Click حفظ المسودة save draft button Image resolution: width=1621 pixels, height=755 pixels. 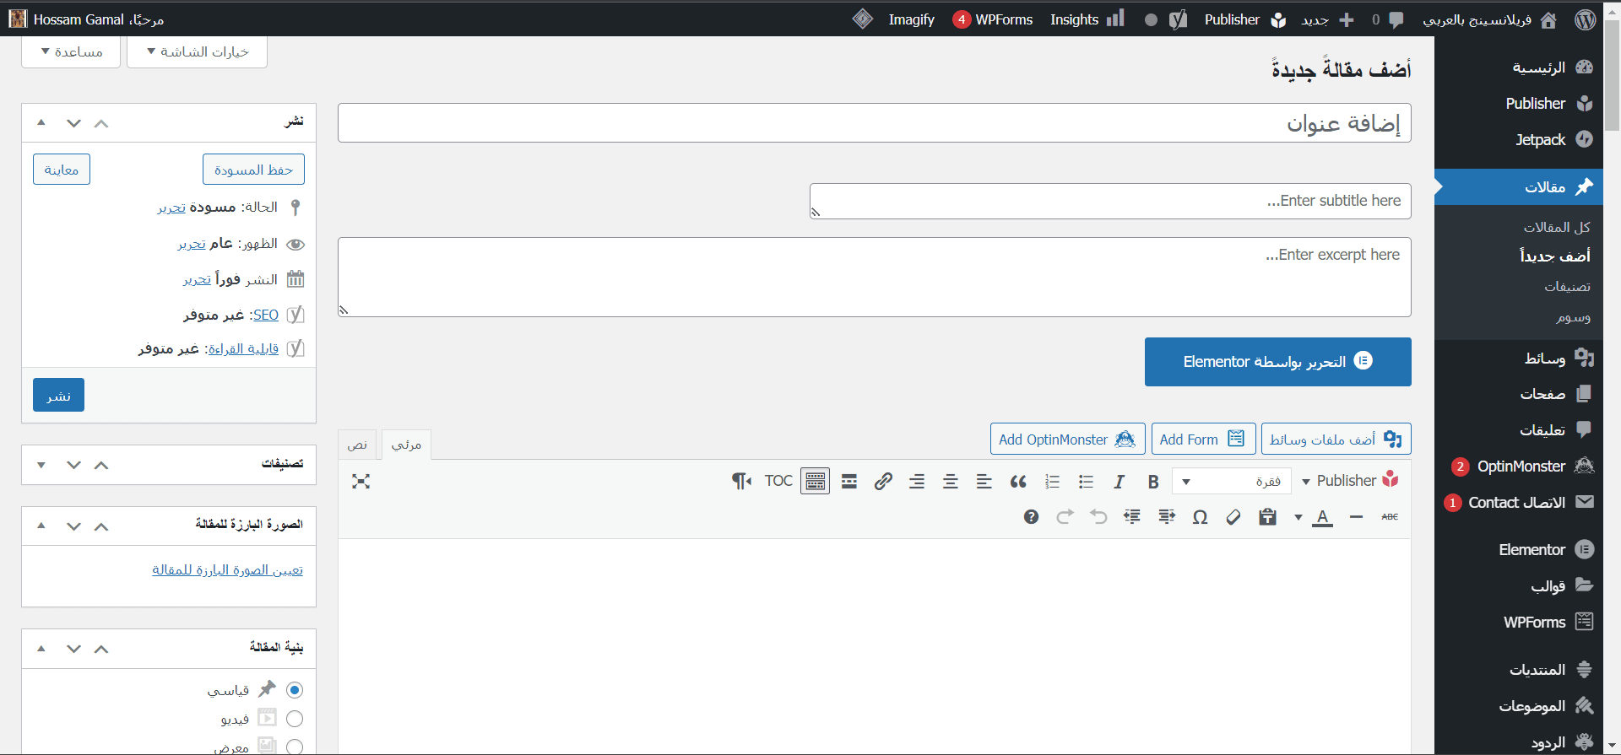(253, 170)
